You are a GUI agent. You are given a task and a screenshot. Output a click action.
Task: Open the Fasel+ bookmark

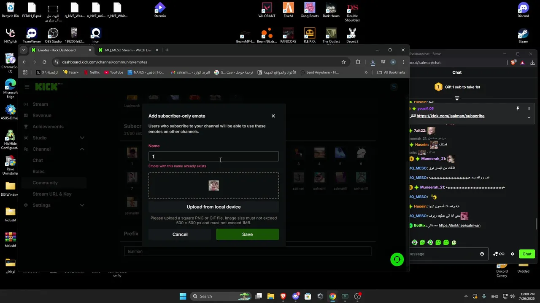[x=71, y=72]
